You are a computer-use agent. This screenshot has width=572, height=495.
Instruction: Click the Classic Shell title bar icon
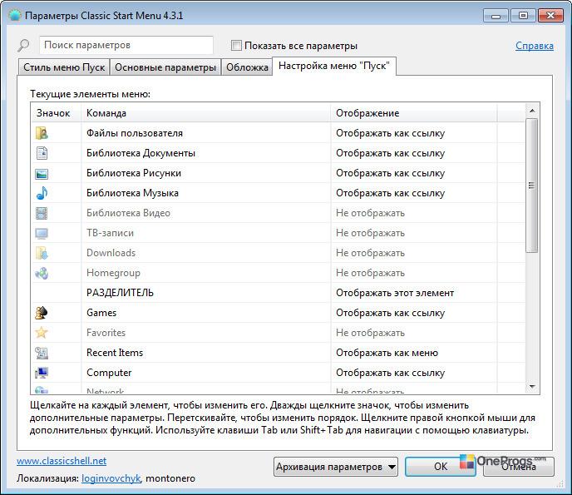coord(15,16)
